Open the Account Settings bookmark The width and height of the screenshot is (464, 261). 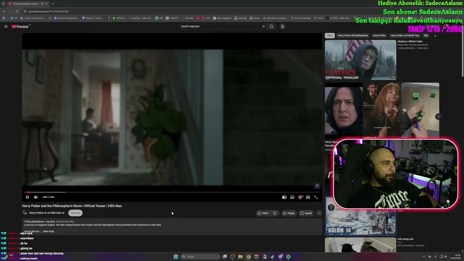click(301, 18)
